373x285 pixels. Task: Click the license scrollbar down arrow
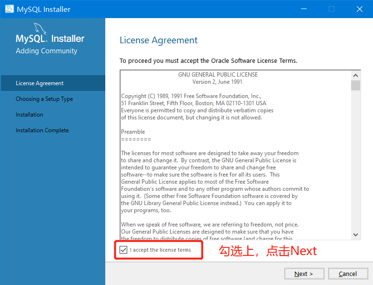click(x=355, y=235)
